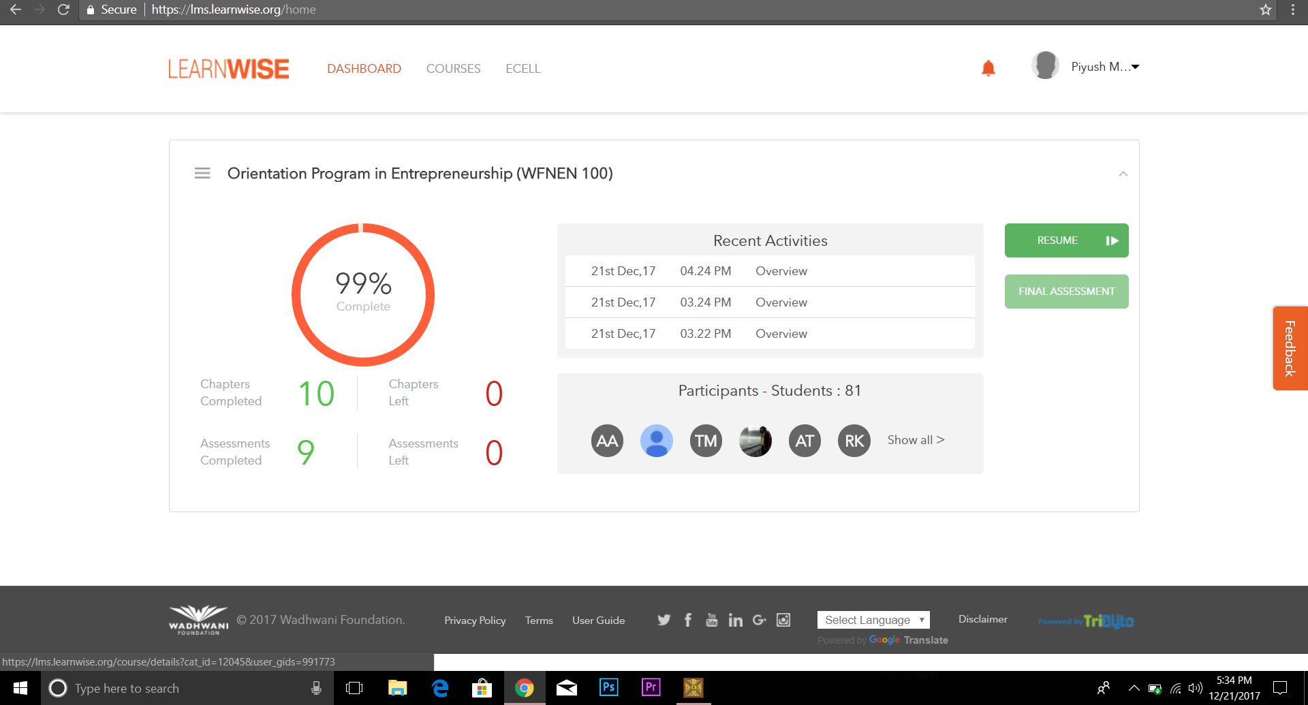The width and height of the screenshot is (1308, 705).
Task: Open the YouTube link in the footer
Action: [x=712, y=620]
